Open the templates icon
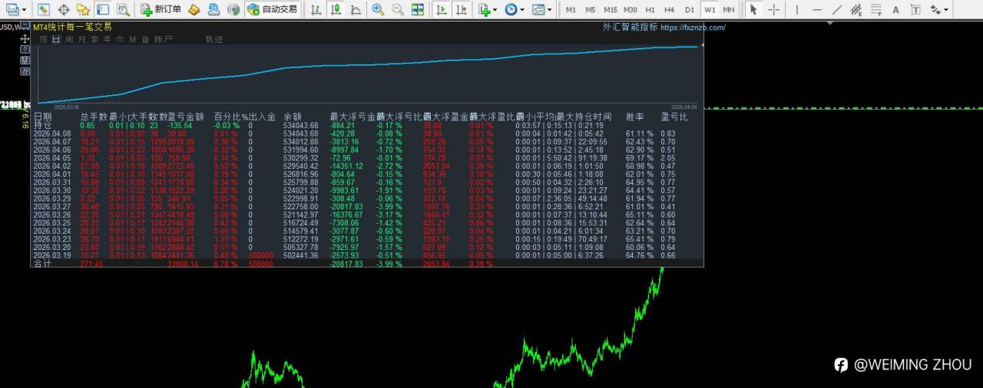The image size is (983, 388). click(538, 9)
